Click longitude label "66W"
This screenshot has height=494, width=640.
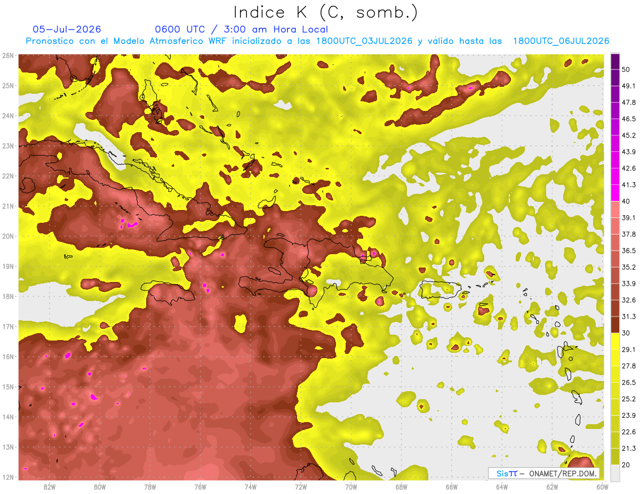pyautogui.click(x=451, y=487)
